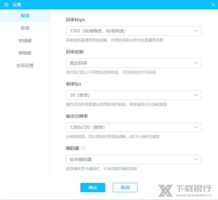Click the 取消 button

pos(125,188)
